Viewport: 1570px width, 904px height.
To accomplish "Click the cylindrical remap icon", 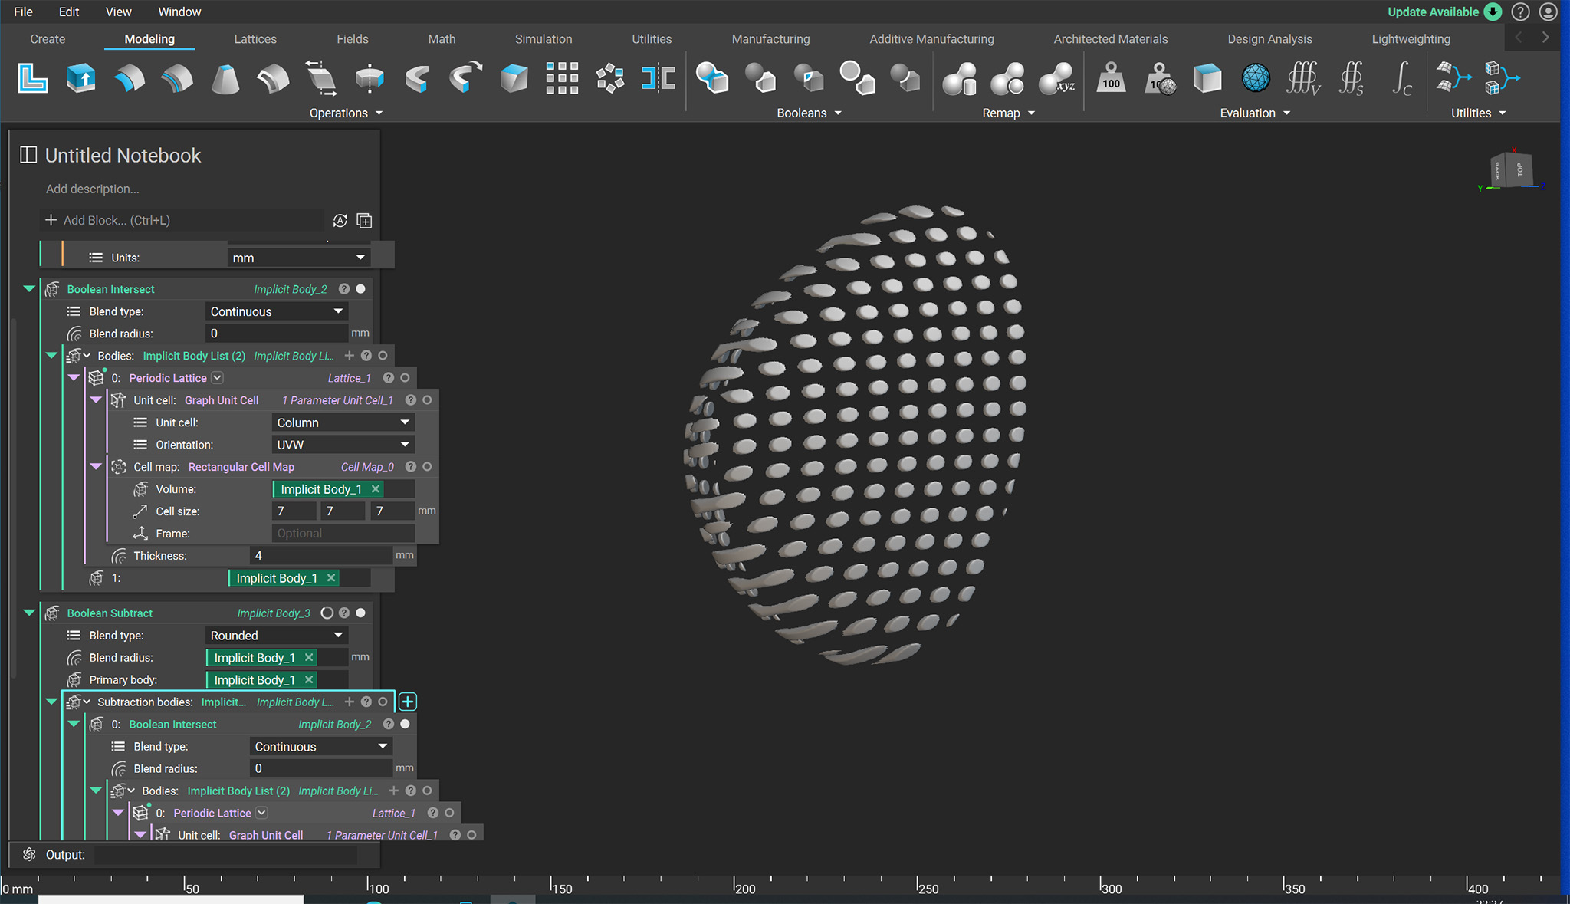I will point(960,78).
